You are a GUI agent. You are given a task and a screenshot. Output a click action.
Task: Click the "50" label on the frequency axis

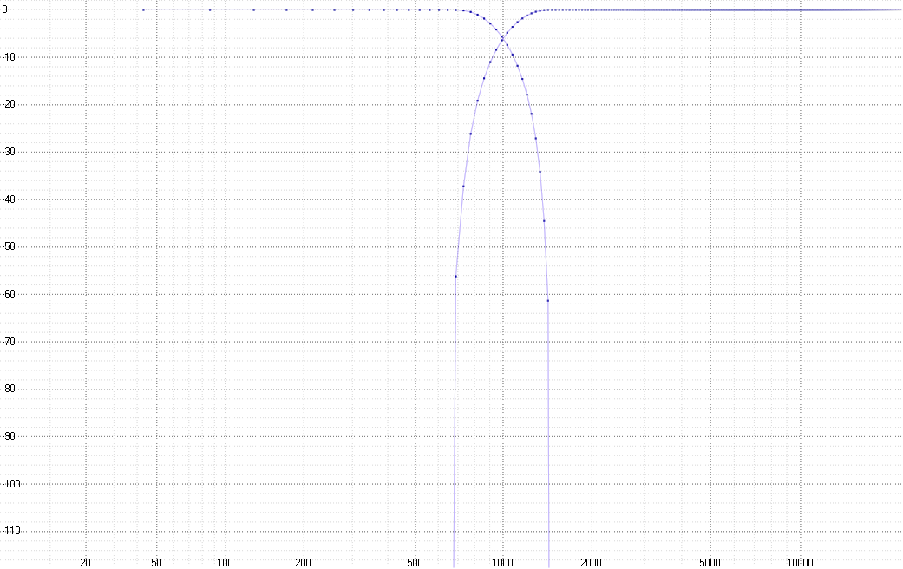click(x=157, y=563)
